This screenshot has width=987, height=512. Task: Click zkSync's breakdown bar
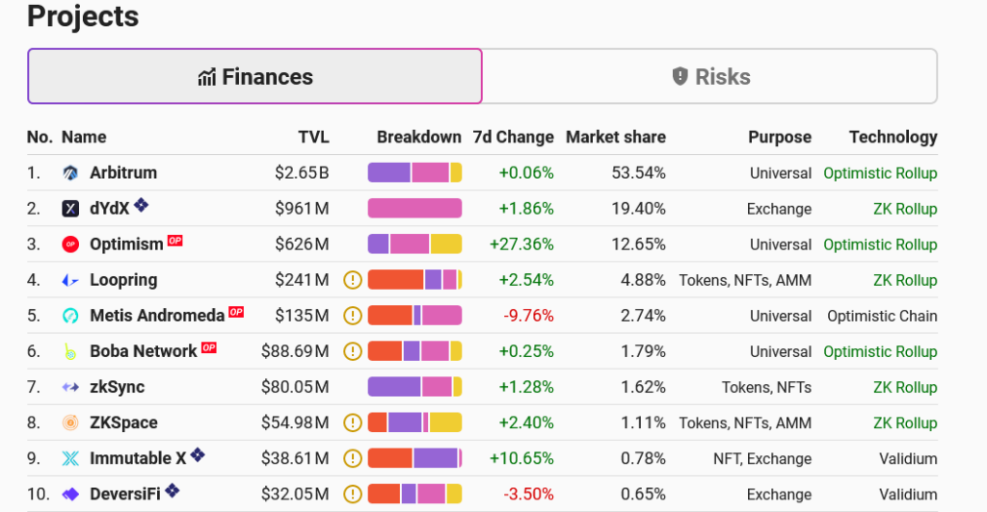coord(414,387)
